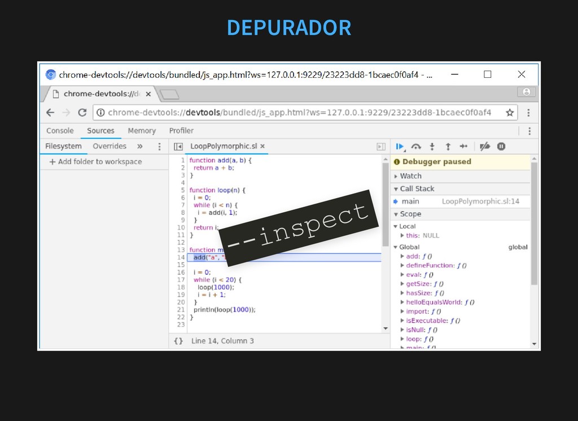Bookmark this page with star icon

pos(510,112)
